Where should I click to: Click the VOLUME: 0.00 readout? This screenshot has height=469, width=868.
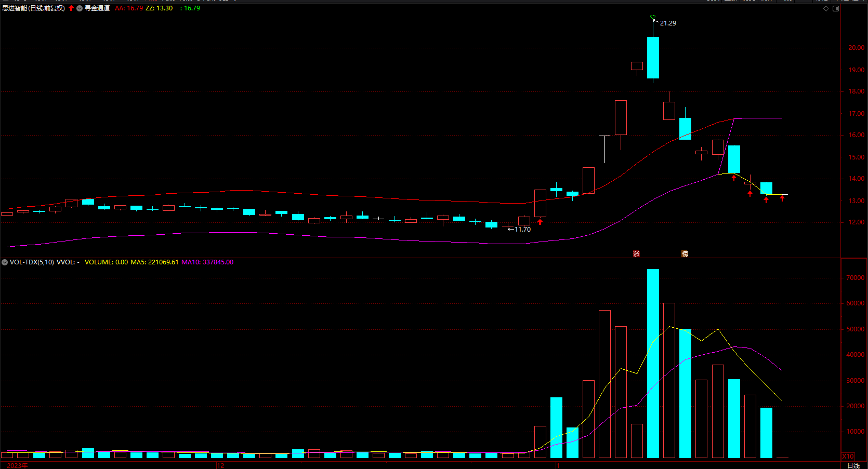pyautogui.click(x=106, y=262)
